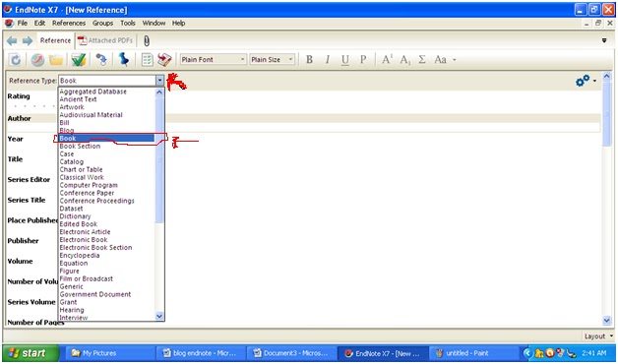Open the Window menu
Image resolution: width=618 pixels, height=364 pixels.
(154, 24)
